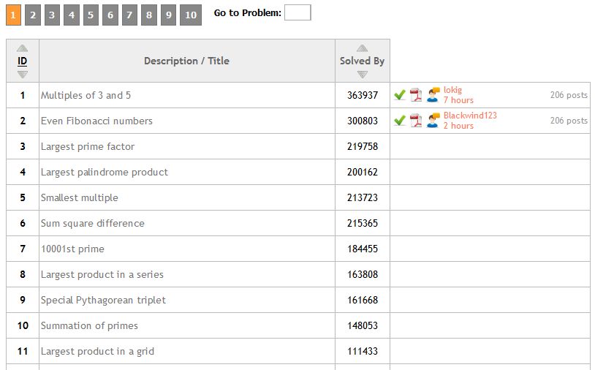
Task: Click the green checkmark for problem 2
Action: tap(400, 121)
